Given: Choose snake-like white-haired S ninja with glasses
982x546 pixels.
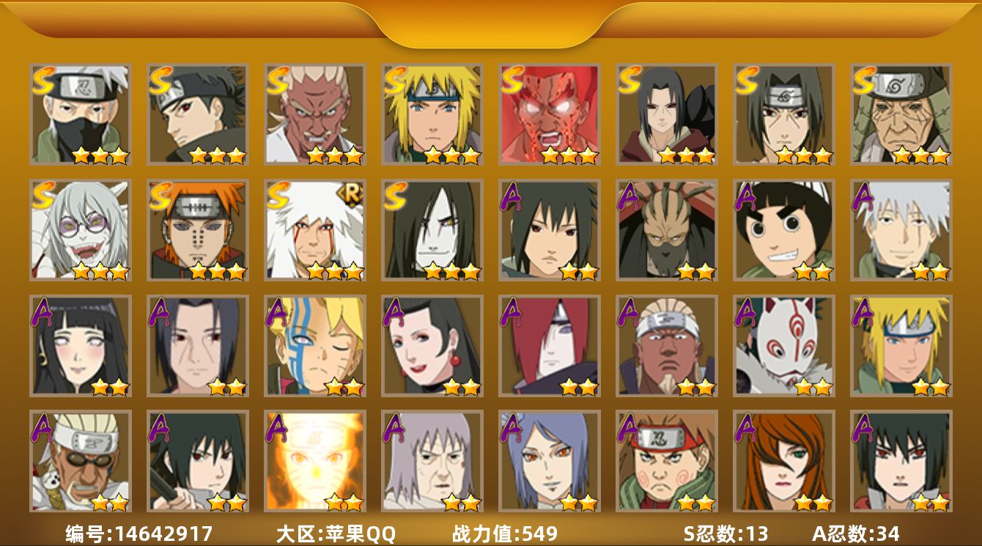Looking at the screenshot, I should (x=80, y=230).
